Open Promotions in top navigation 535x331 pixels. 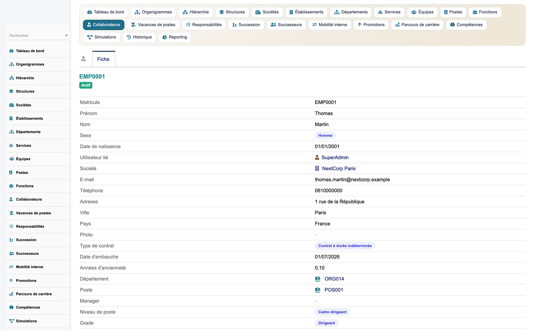pos(371,25)
